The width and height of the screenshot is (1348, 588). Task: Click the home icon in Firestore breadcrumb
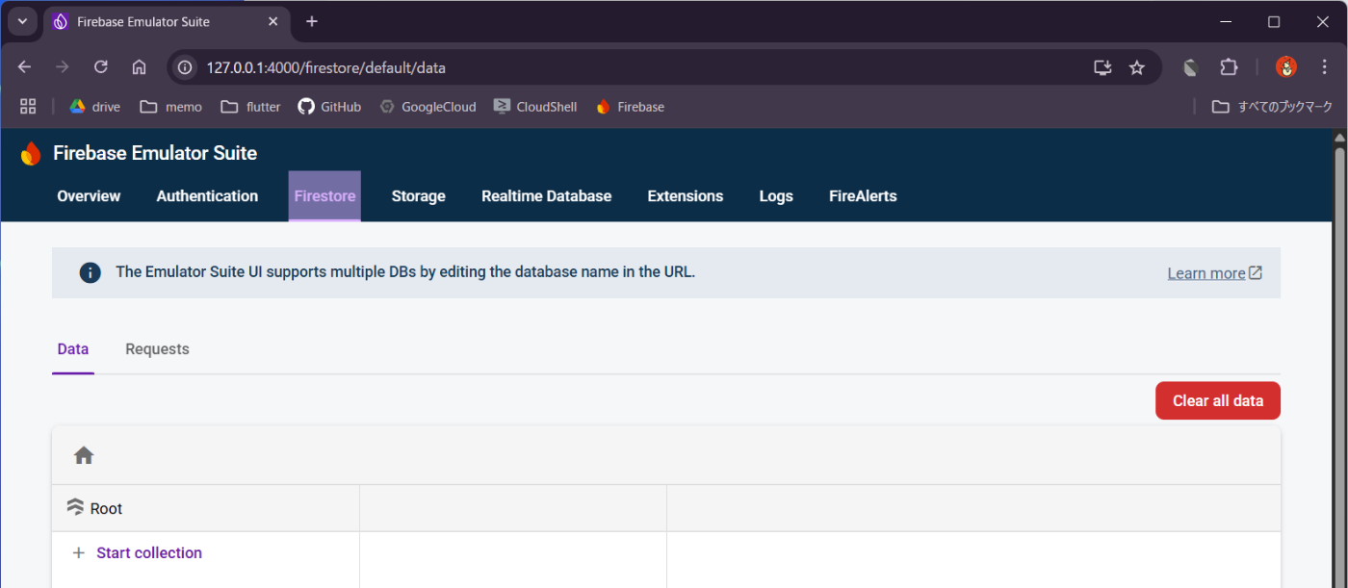point(84,455)
